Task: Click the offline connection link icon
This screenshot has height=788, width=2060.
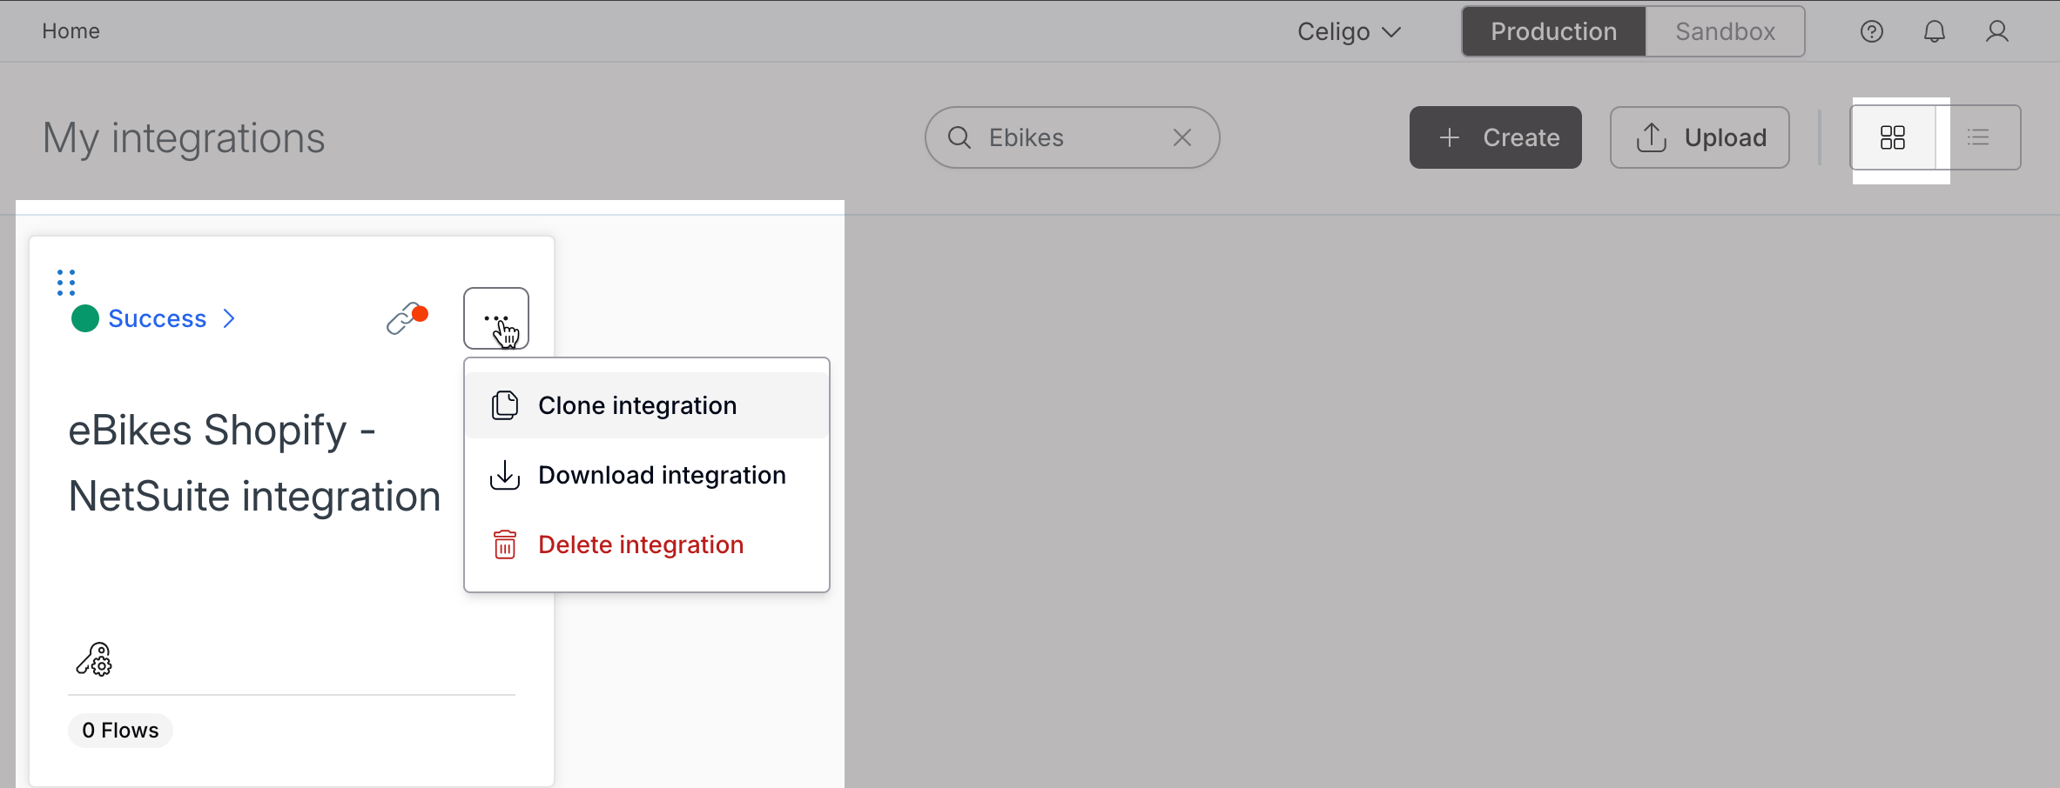Action: [x=407, y=318]
